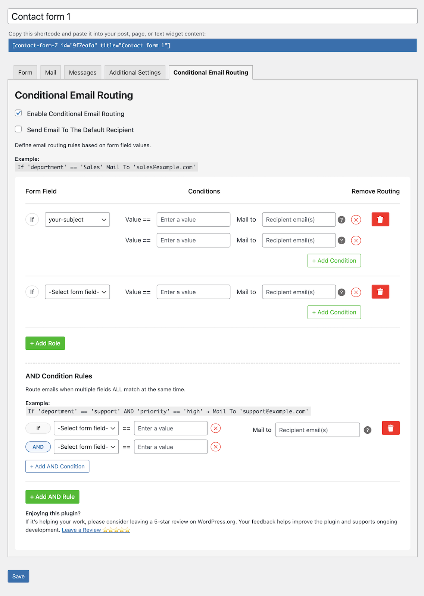Remove first condition of your-subject rule
The image size is (424, 596).
pos(356,220)
